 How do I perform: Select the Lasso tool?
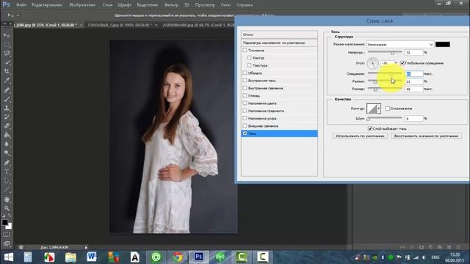(x=7, y=54)
